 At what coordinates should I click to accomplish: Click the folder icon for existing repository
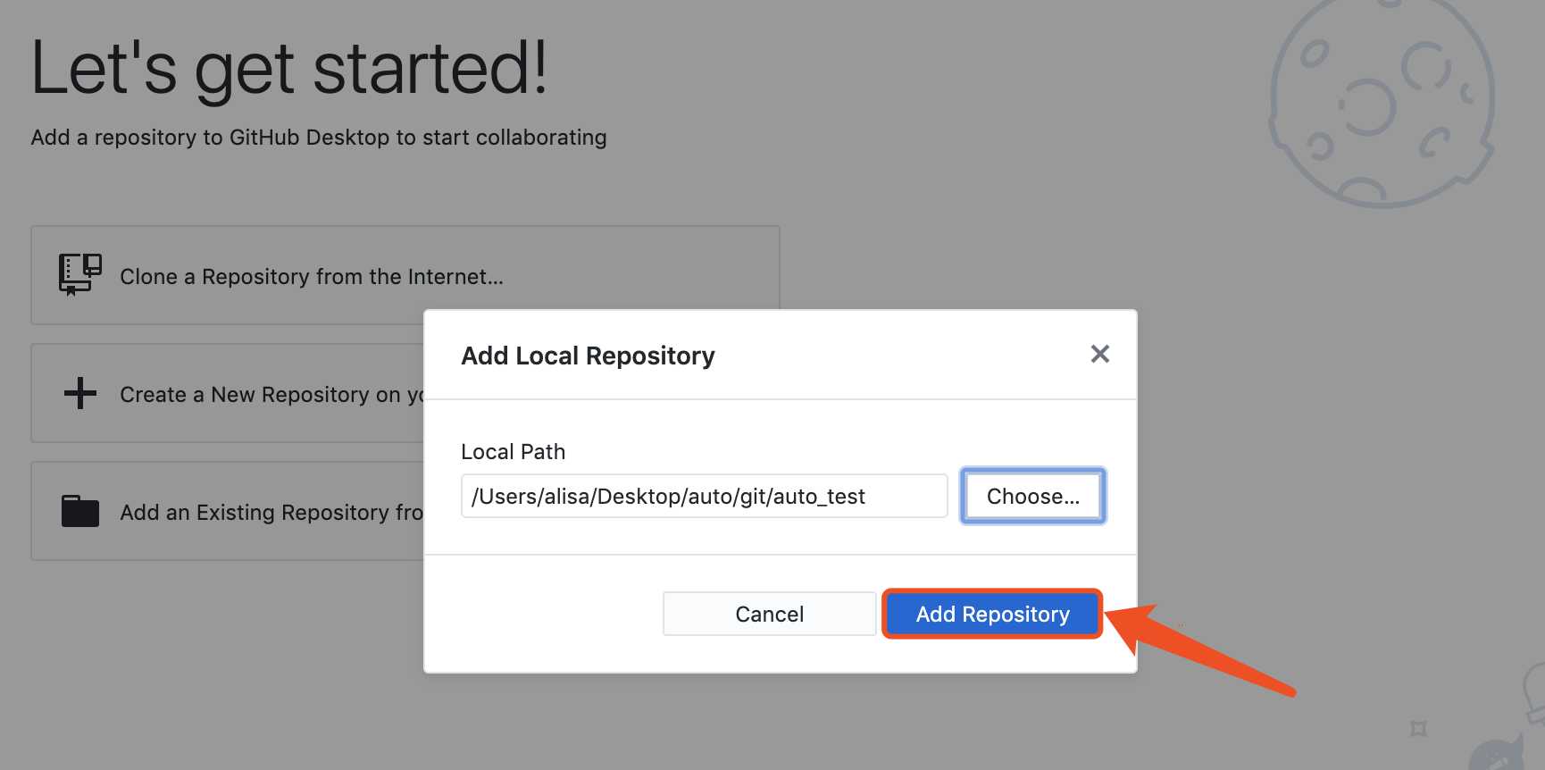point(80,511)
